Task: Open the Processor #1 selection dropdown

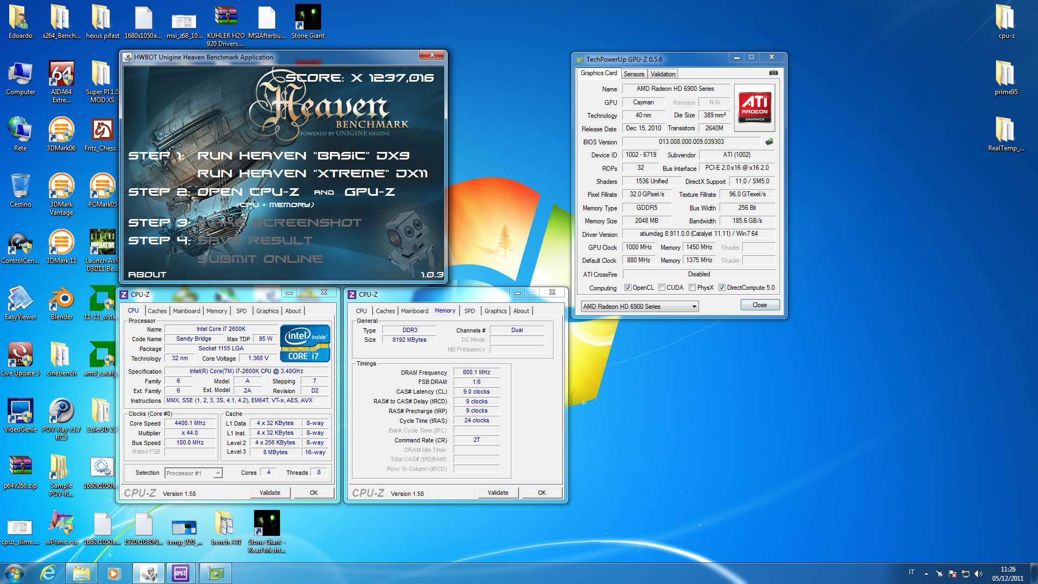Action: (x=193, y=473)
